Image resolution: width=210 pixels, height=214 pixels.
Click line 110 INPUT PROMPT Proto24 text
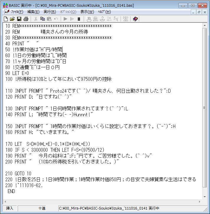88,91
